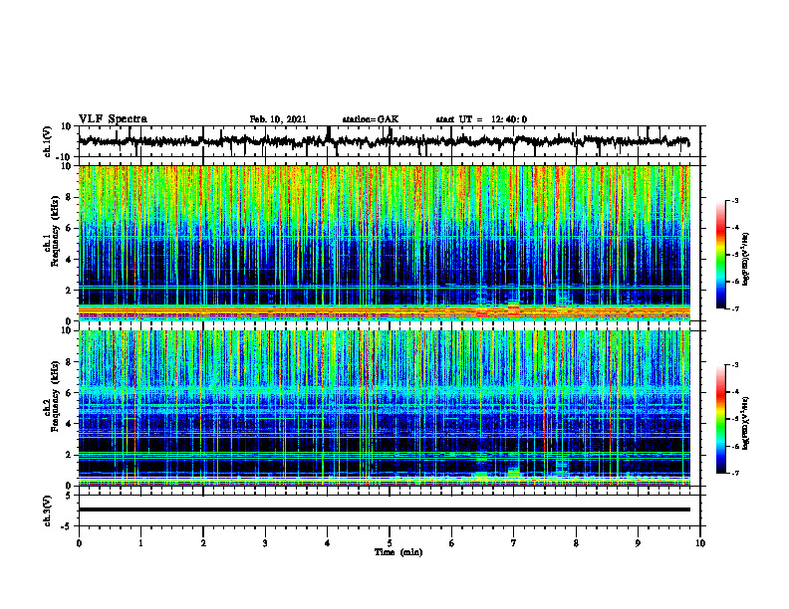
Task: Click the "ch.1(V)" waveform axis label
Action: click(48, 141)
